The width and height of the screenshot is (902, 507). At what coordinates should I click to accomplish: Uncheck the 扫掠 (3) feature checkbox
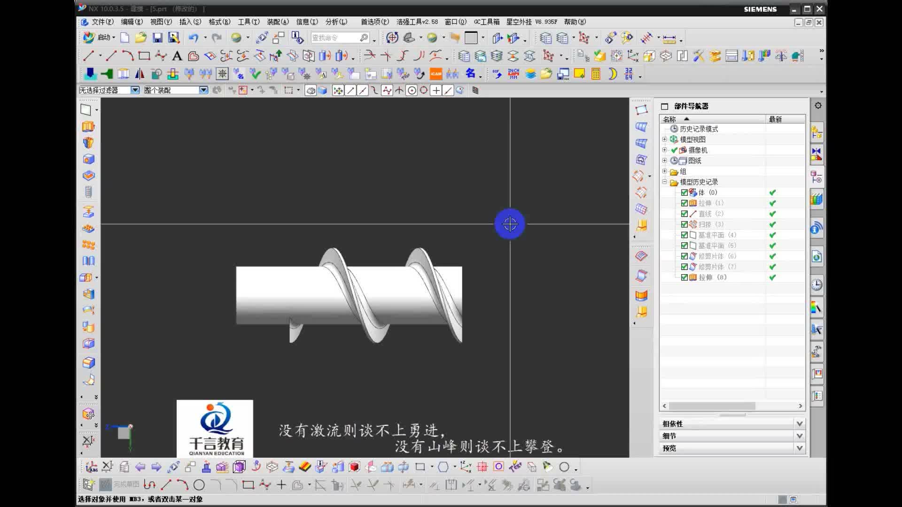(x=684, y=224)
